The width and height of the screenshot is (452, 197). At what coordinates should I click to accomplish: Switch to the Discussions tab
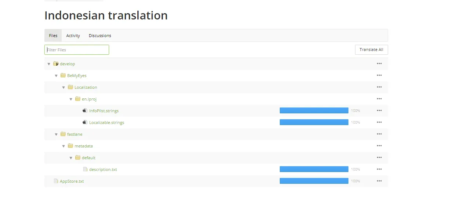coord(100,36)
